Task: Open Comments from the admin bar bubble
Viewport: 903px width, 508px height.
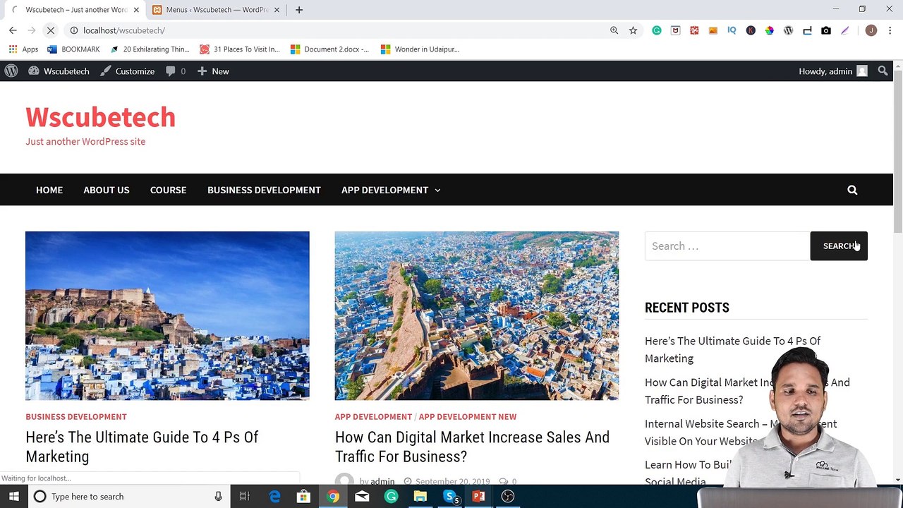Action: click(176, 71)
